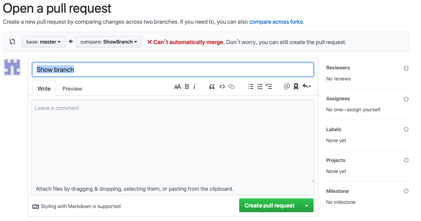This screenshot has width=421, height=221.
Task: Click the Markdown icon
Action: point(36,207)
